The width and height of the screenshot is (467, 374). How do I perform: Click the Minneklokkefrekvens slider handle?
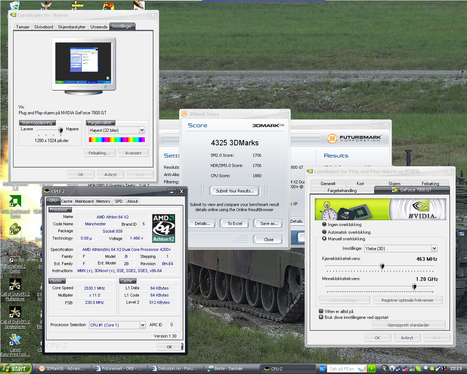(414, 287)
